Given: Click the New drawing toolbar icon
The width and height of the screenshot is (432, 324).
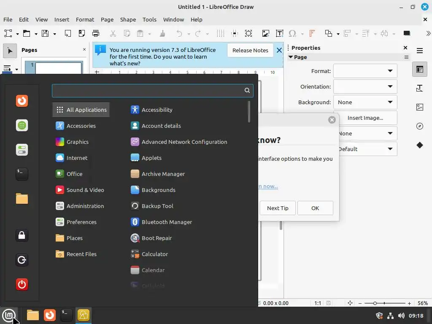Looking at the screenshot, I should point(8,33).
